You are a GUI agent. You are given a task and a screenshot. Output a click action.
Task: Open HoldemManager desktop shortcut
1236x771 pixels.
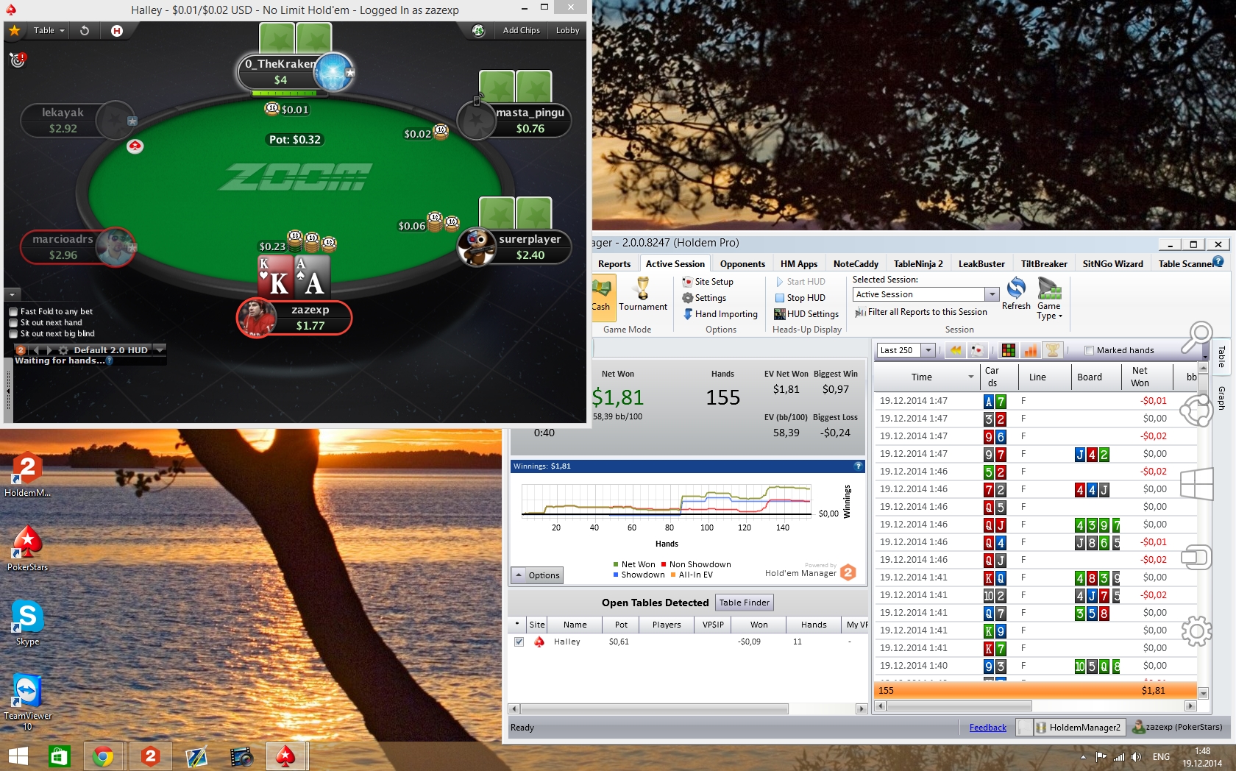pos(27,475)
